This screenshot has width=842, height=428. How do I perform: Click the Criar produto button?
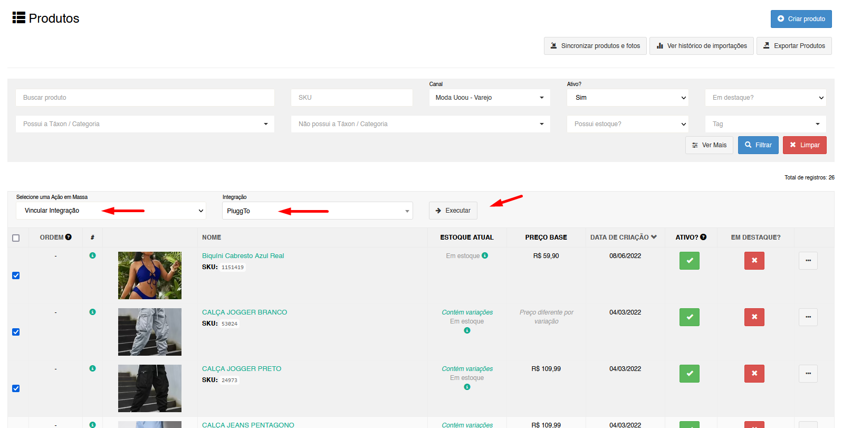801,19
